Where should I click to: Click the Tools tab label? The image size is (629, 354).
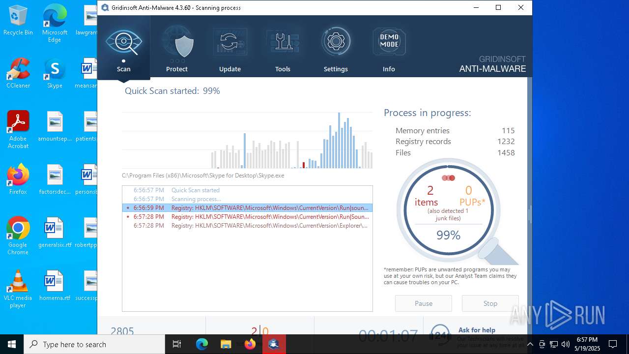click(x=283, y=69)
